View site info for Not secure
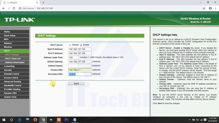The height and width of the screenshot is (123, 219). tap(26, 8)
